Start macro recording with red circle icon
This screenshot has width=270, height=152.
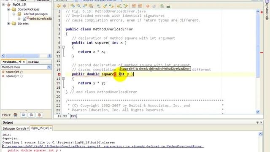(148, 6)
